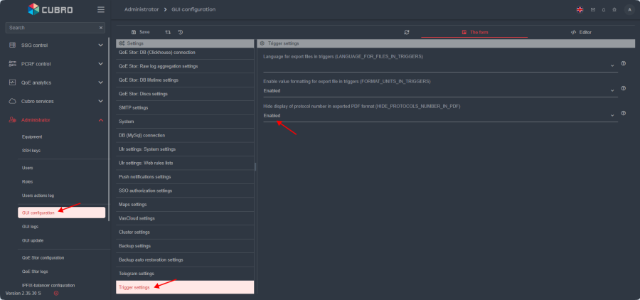Click the refresh icon beside The form tab
The height and width of the screenshot is (300, 640).
[407, 32]
